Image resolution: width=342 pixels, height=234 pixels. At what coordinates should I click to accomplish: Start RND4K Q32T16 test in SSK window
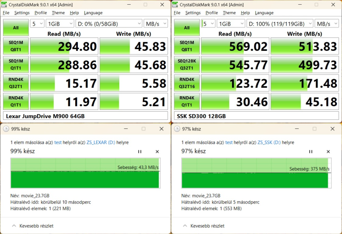pyautogui.click(x=187, y=83)
